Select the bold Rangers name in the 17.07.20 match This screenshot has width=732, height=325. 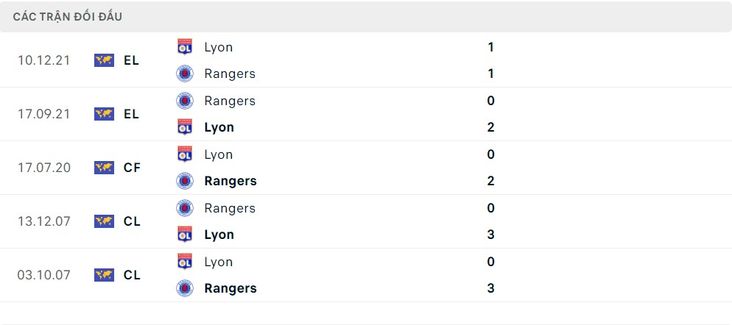[x=230, y=181]
